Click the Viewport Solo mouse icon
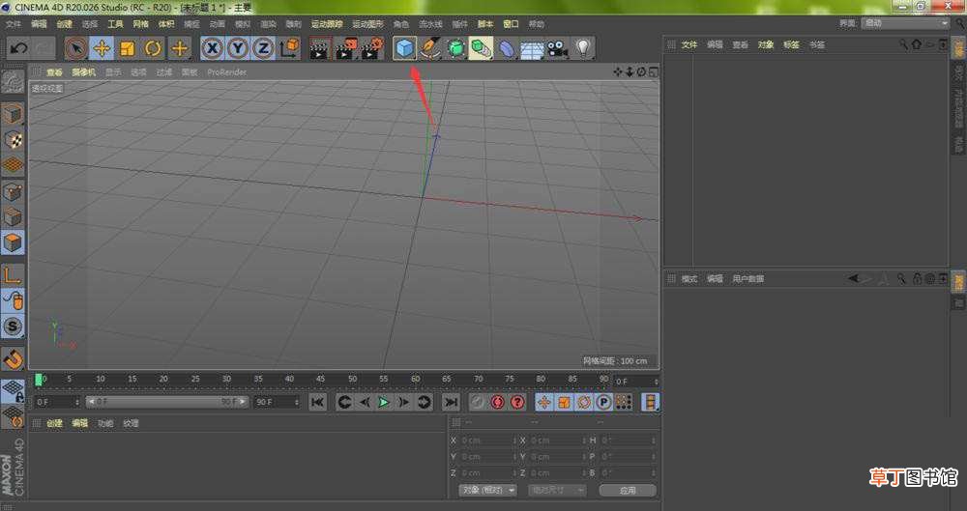This screenshot has height=511, width=967. [13, 300]
